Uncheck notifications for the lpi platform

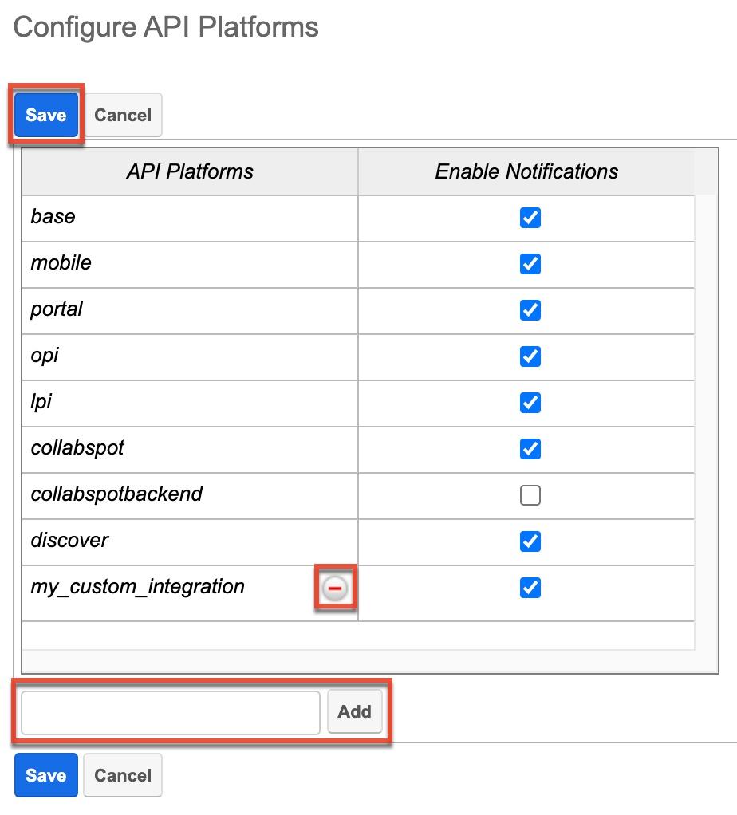(530, 403)
